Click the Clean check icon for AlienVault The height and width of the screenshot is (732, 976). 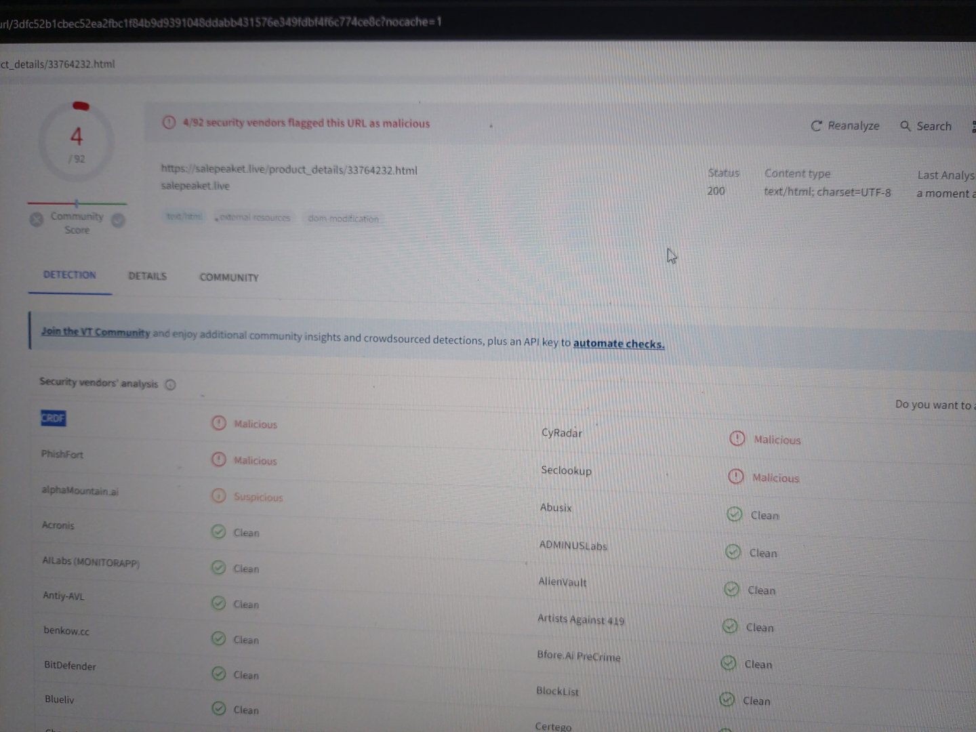731,589
